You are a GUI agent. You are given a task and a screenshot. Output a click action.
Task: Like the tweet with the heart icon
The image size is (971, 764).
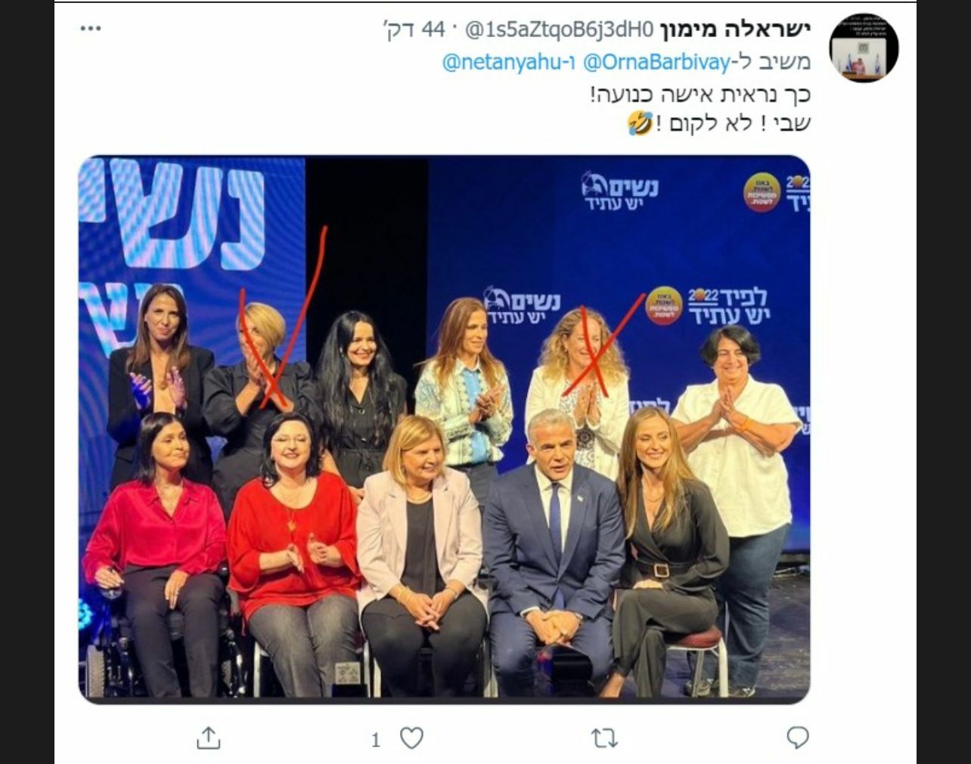411,738
